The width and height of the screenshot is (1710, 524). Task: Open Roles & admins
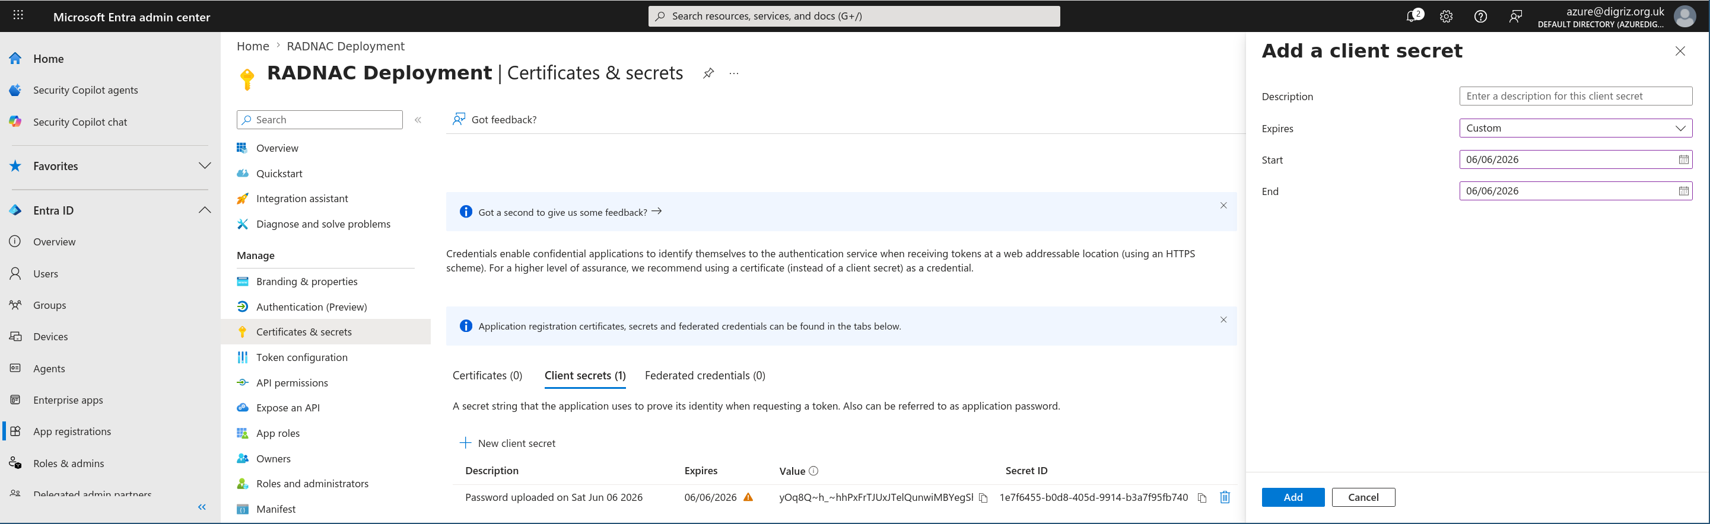[x=68, y=463]
